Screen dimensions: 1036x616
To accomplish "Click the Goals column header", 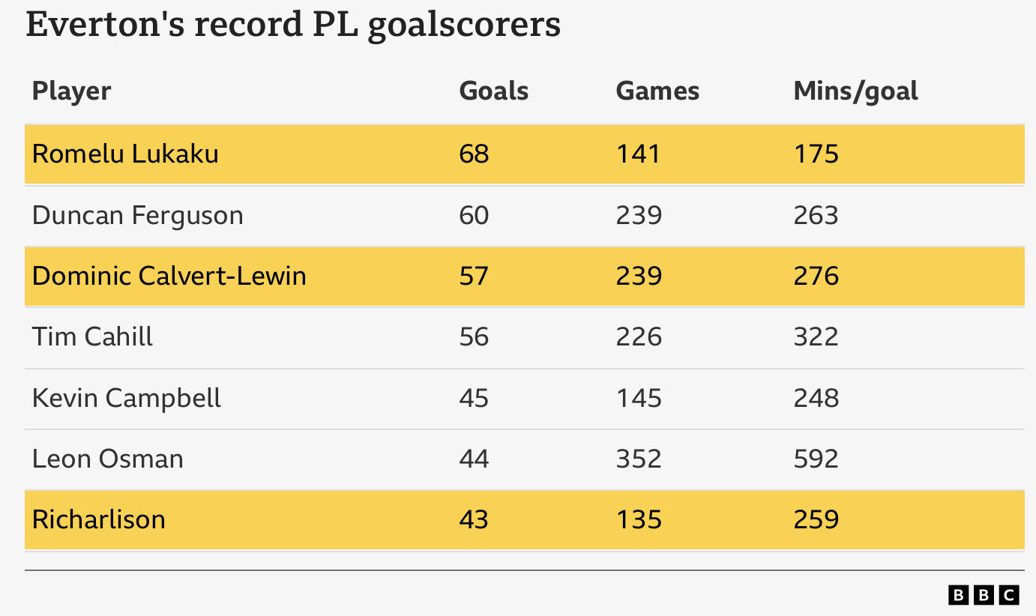I will 493,91.
